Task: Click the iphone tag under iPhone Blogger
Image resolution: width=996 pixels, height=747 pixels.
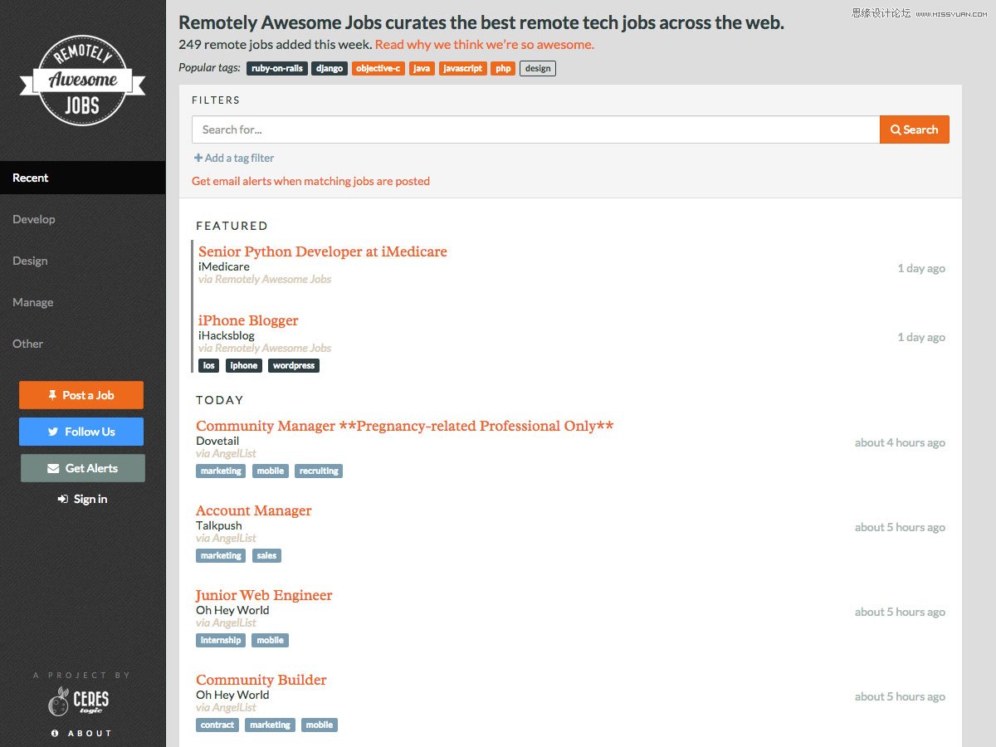Action: (244, 365)
